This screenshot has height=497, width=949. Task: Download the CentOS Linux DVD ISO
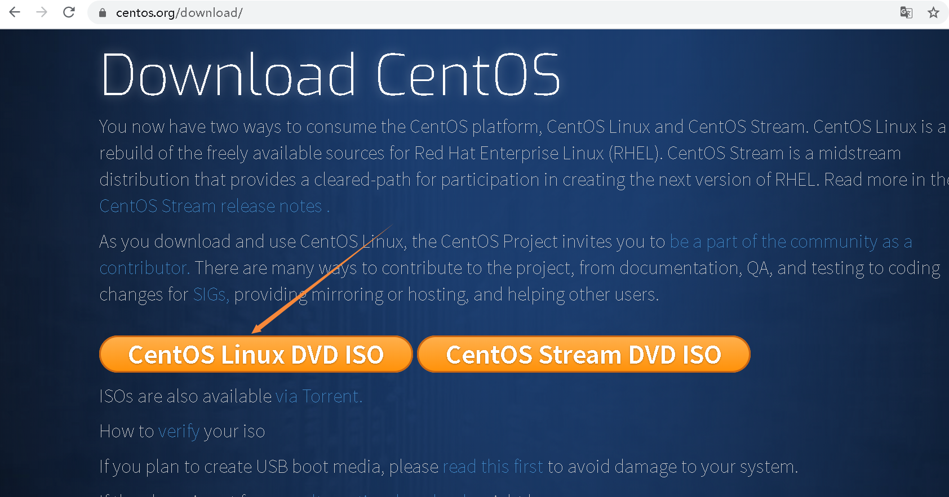pyautogui.click(x=256, y=354)
